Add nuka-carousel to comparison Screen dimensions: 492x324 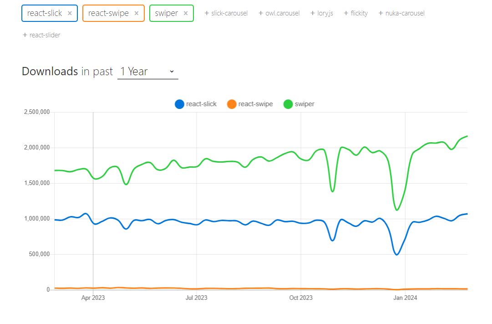(401, 13)
